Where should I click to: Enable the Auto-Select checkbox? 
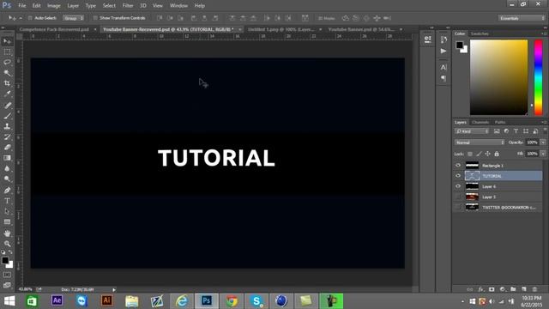coord(30,18)
